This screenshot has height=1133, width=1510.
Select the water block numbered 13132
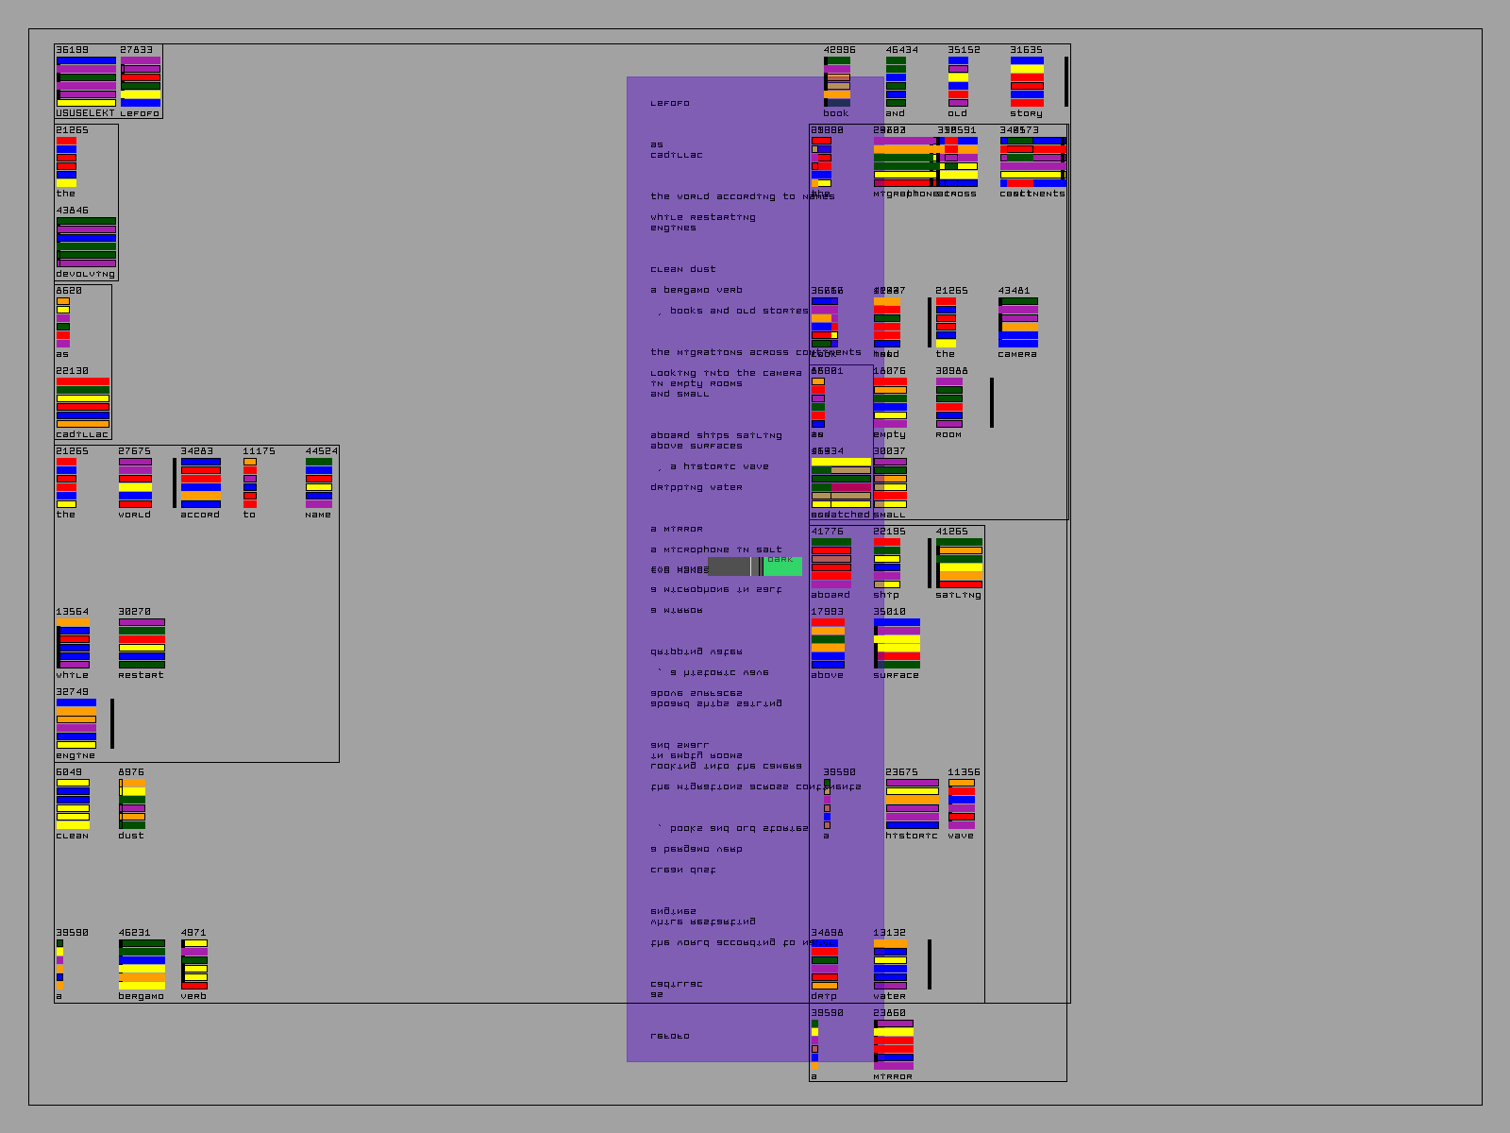[890, 964]
